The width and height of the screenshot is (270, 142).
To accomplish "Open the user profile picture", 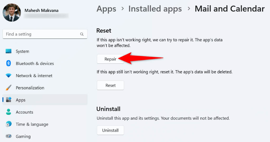I will 12,13.
